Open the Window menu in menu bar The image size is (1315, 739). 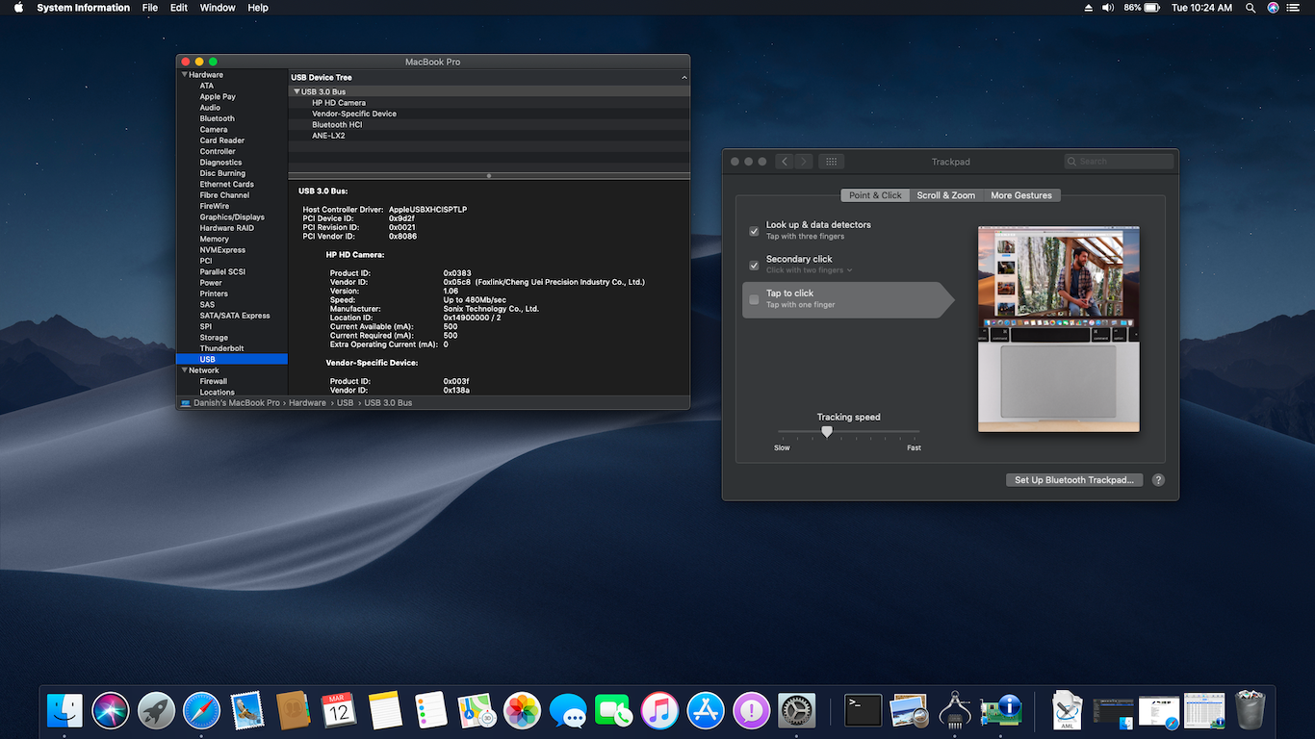click(x=218, y=8)
